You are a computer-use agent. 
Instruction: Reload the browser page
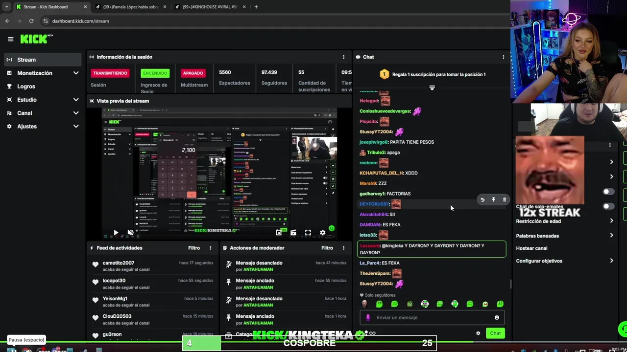31,21
